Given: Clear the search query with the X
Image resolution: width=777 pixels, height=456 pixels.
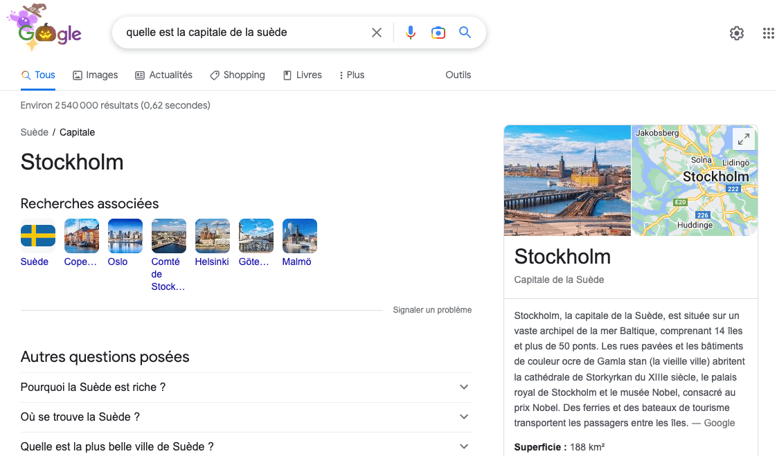Looking at the screenshot, I should (x=376, y=32).
